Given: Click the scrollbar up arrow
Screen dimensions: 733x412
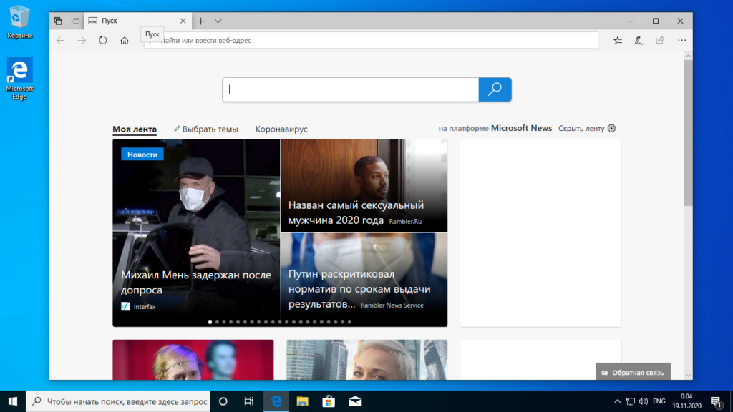Looking at the screenshot, I should pyautogui.click(x=688, y=56).
